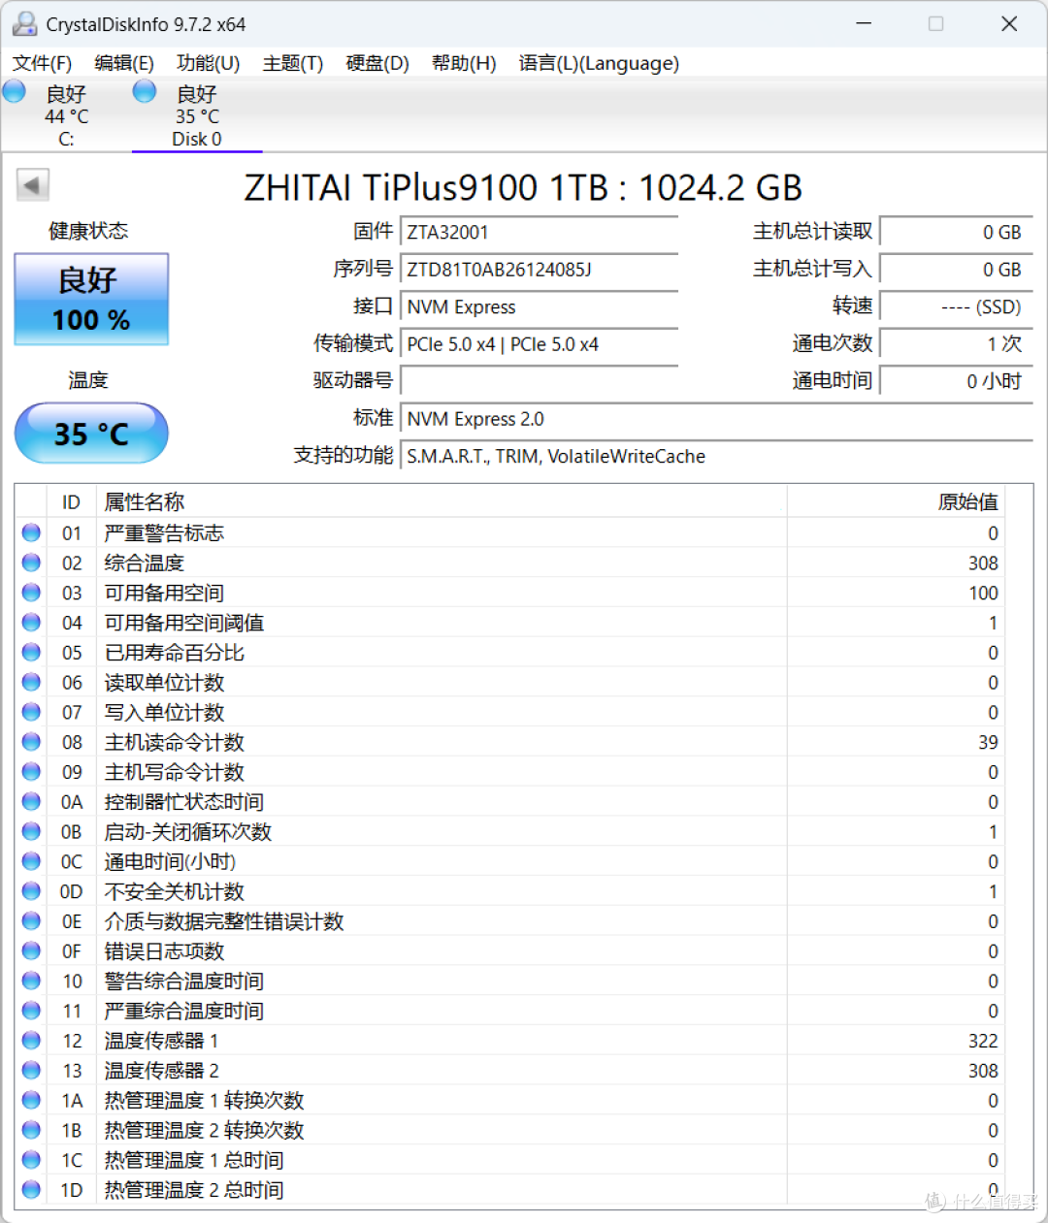Click the transfer mode field PCIe 5.0 x4

539,344
